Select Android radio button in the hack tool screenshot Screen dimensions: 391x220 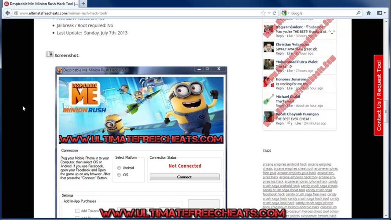pyautogui.click(x=119, y=168)
